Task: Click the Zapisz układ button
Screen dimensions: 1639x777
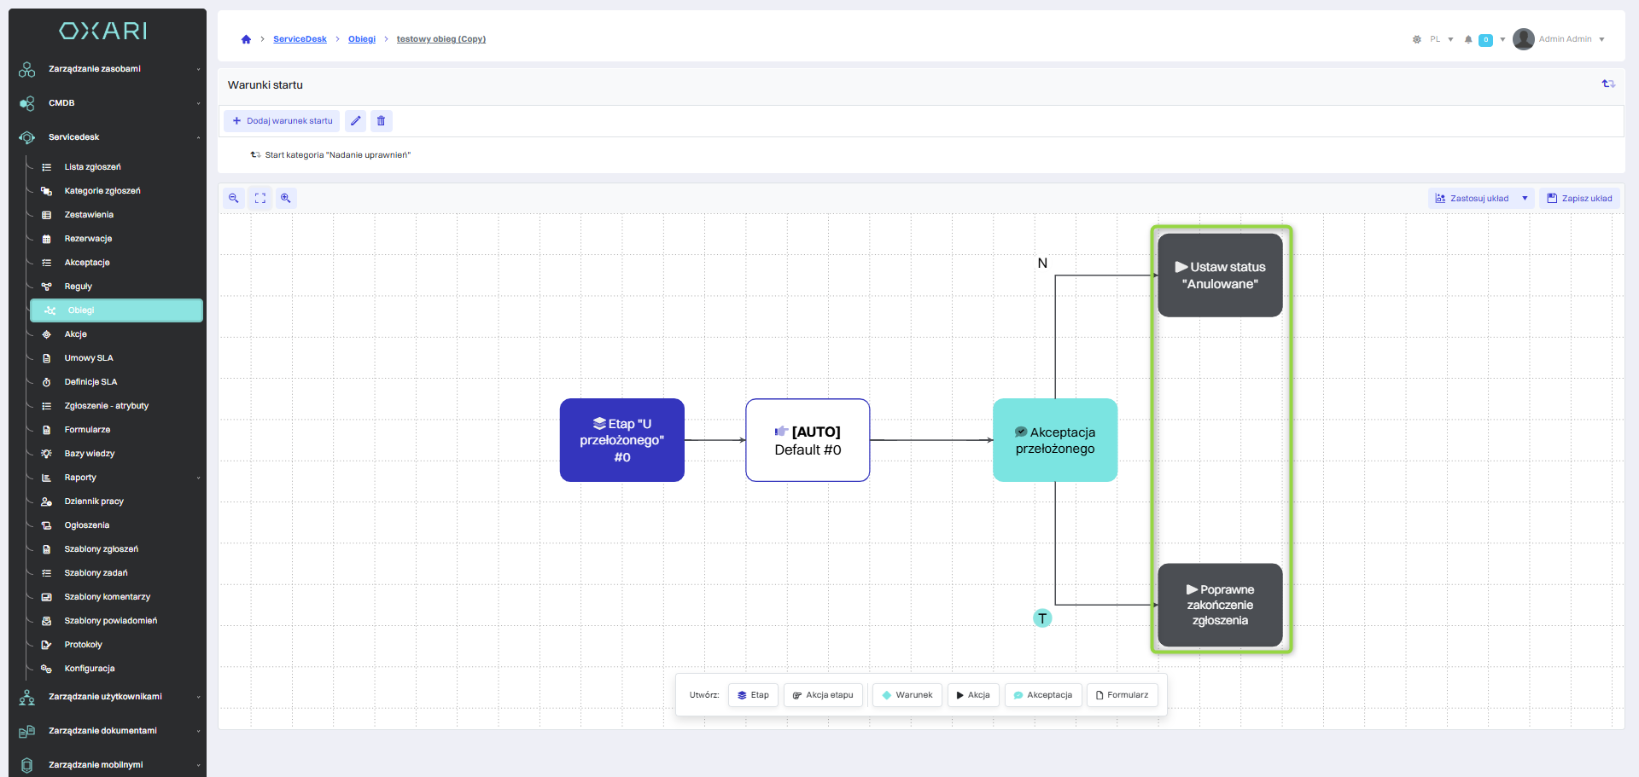Action: click(x=1579, y=199)
